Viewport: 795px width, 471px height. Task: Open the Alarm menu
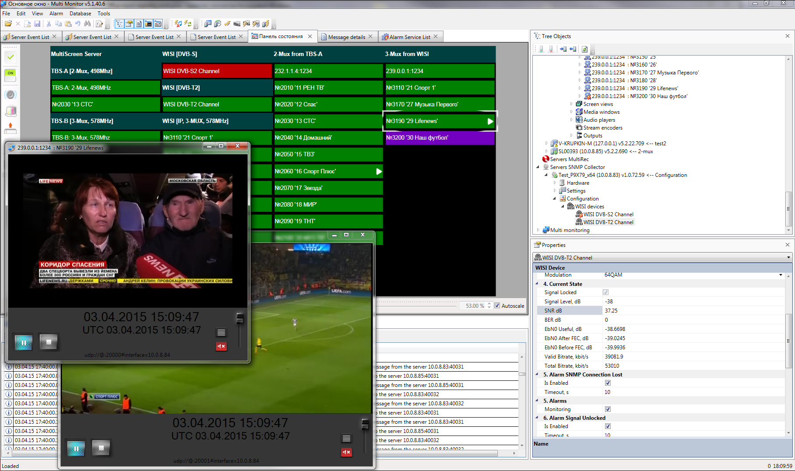click(x=56, y=14)
